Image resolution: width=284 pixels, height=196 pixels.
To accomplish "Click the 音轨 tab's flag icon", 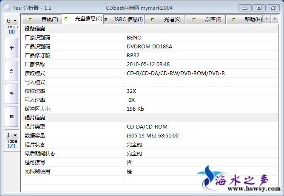I will tap(30, 20).
